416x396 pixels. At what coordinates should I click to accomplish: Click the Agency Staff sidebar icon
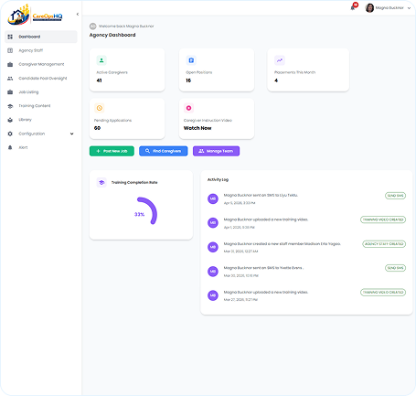click(x=10, y=50)
